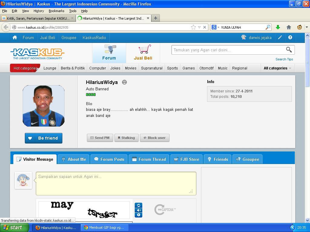The height and width of the screenshot is (232, 310).
Task: Play audio CAPTCHA challenge
Action: pyautogui.click(x=138, y=210)
